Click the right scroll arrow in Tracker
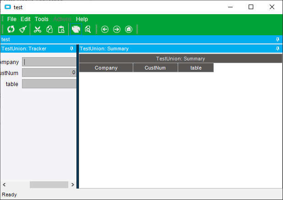283x200 pixels. click(x=73, y=185)
